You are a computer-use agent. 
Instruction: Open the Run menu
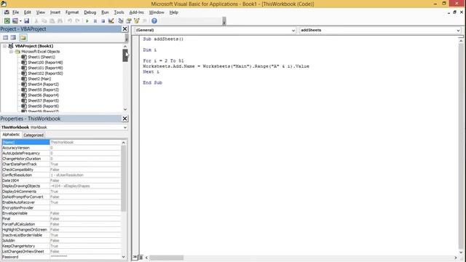[105, 12]
